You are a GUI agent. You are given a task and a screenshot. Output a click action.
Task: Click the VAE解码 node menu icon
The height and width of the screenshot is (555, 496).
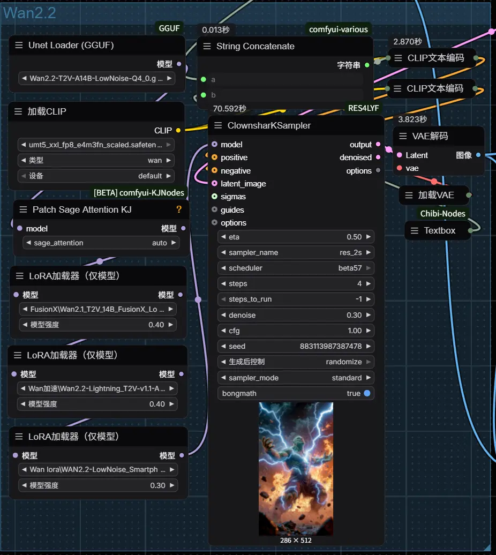(x=403, y=136)
